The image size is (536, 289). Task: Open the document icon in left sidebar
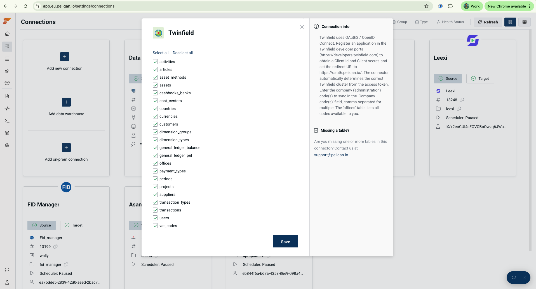click(x=7, y=96)
